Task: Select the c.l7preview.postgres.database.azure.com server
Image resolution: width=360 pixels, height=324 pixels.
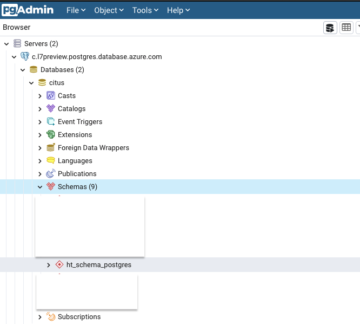Action: click(x=97, y=56)
